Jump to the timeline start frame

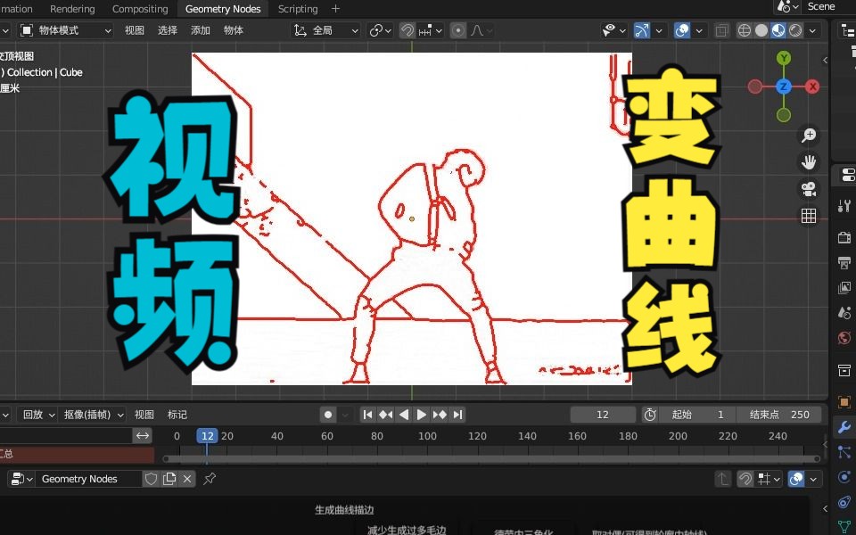(368, 415)
